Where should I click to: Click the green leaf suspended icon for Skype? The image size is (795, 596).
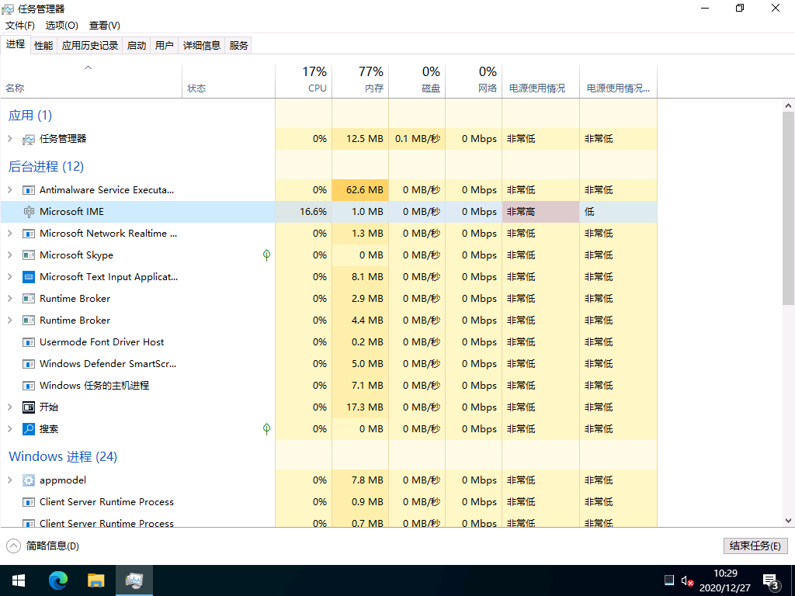[x=267, y=255]
